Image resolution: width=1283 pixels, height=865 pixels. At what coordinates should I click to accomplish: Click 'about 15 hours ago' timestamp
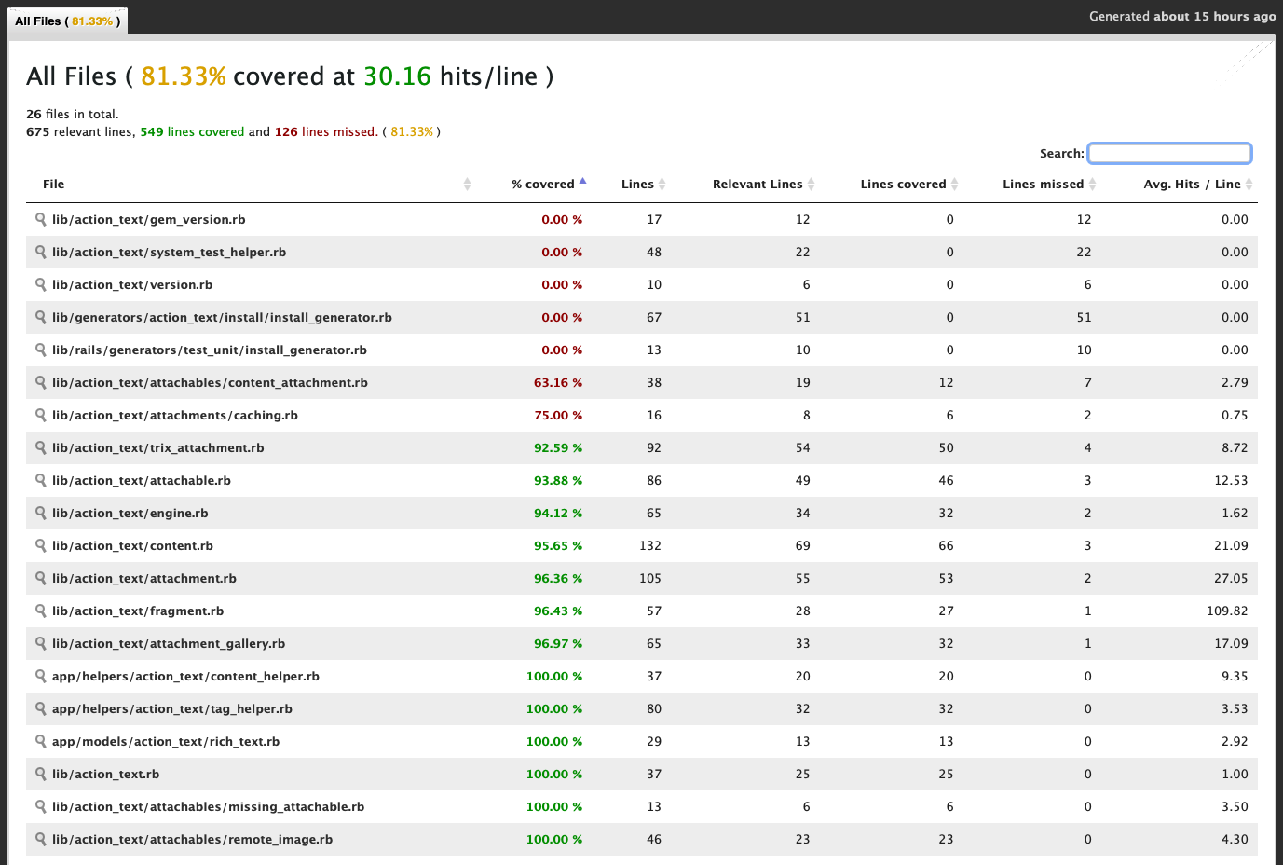click(x=1215, y=16)
